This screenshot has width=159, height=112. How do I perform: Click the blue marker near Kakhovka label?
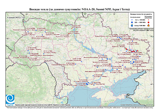[x=93, y=76]
